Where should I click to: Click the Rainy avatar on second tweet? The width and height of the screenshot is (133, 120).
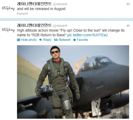click(x=8, y=30)
